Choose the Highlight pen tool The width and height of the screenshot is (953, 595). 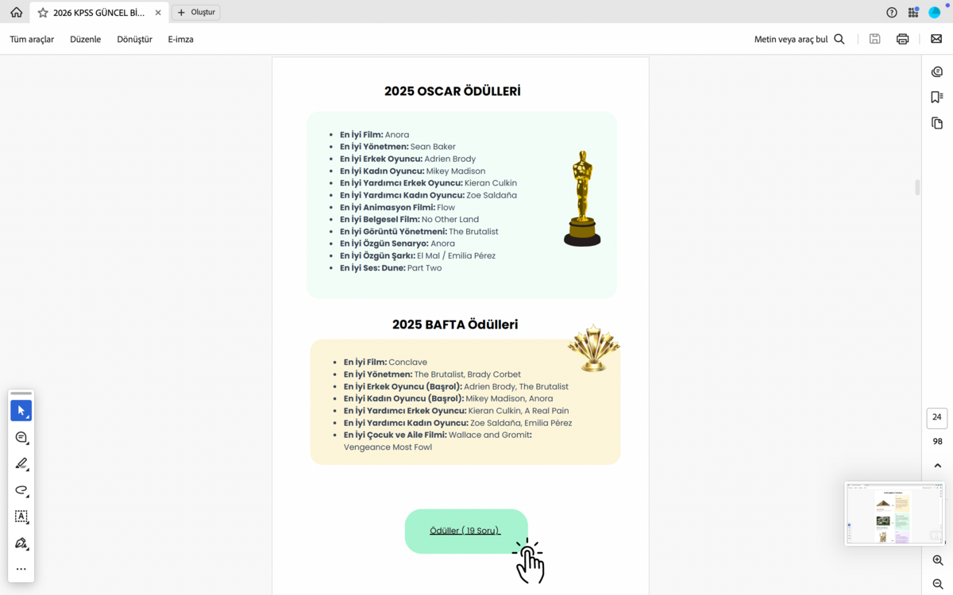click(21, 464)
